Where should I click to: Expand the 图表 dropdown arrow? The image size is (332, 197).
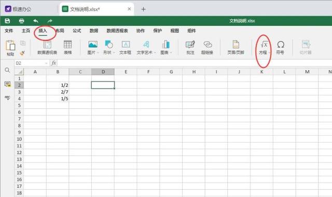(171, 53)
